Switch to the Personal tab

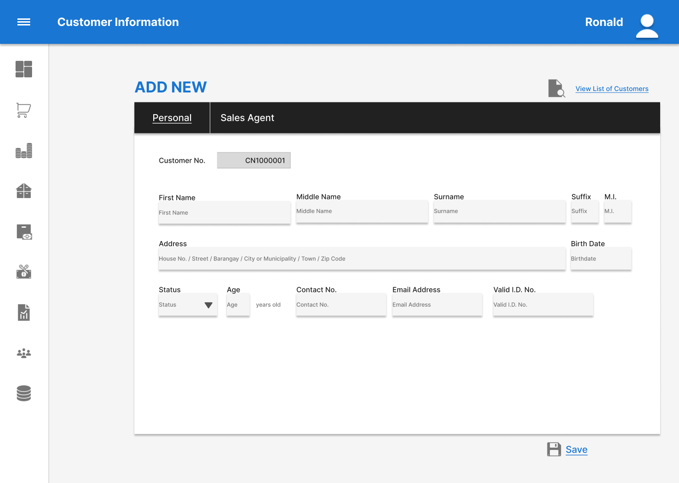coord(172,118)
